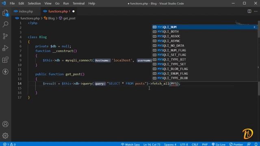This screenshot has height=146, width=260.
Task: Click class Blog declaration text
Action: point(37,37)
